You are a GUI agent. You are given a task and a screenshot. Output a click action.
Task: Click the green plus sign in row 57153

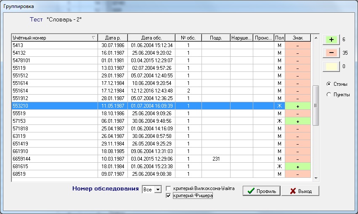coord(298,121)
